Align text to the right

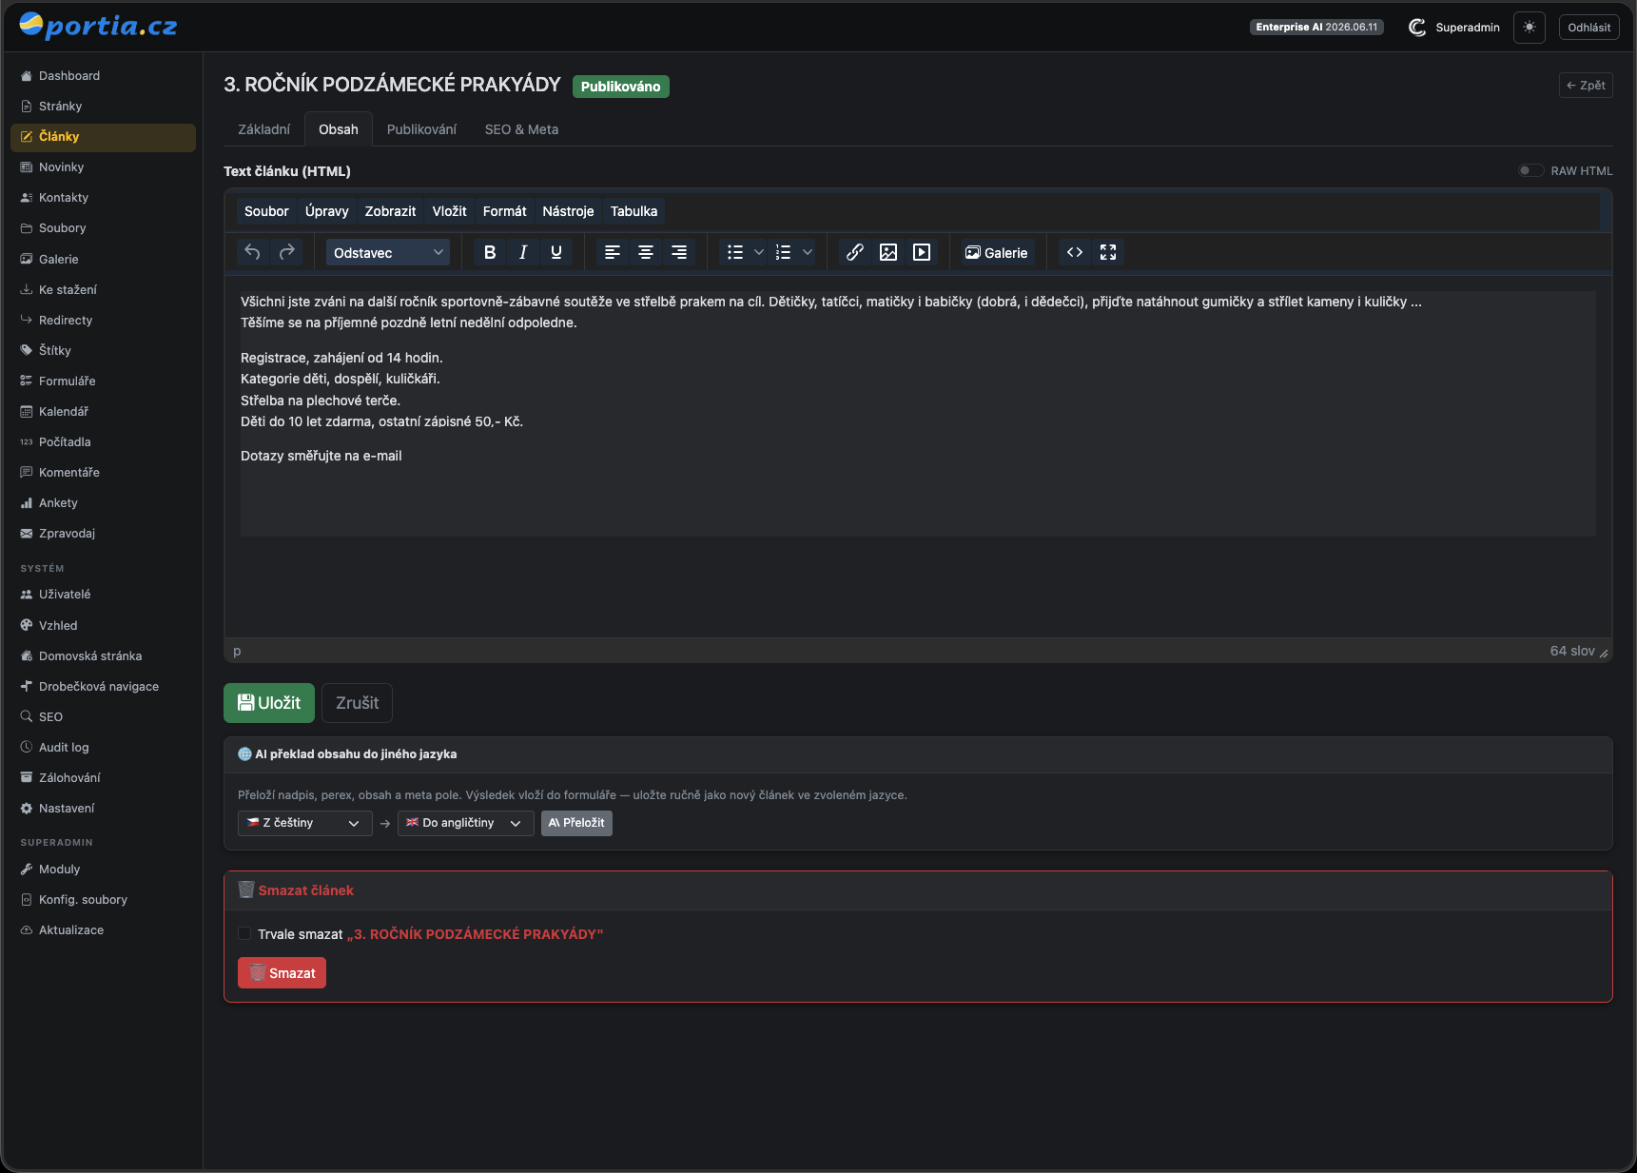click(679, 252)
